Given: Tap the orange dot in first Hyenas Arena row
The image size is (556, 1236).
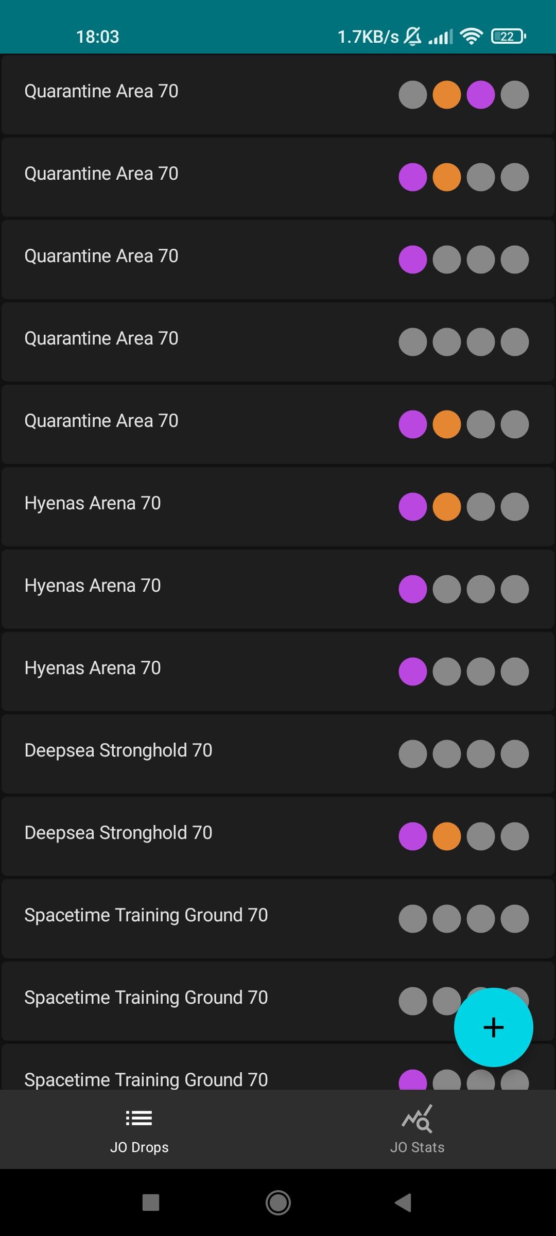Looking at the screenshot, I should coord(447,507).
